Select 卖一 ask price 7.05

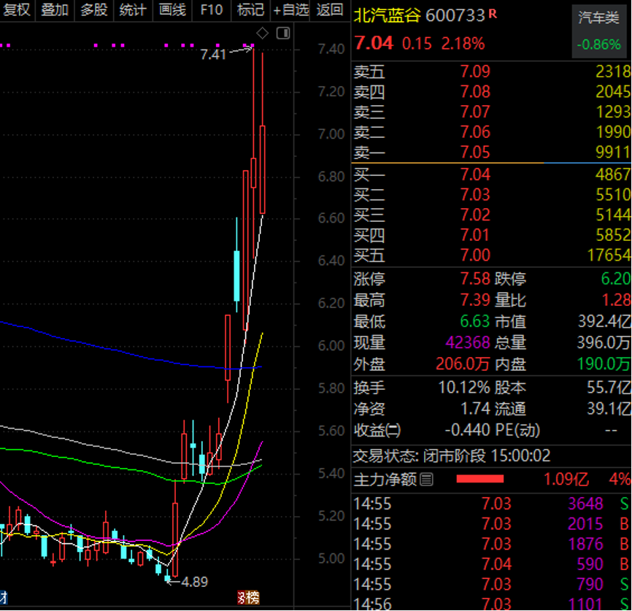(476, 153)
